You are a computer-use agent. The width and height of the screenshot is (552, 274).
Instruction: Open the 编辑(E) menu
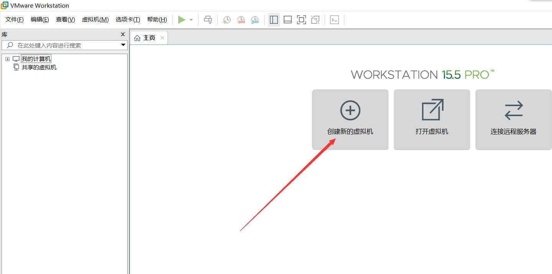click(40, 20)
